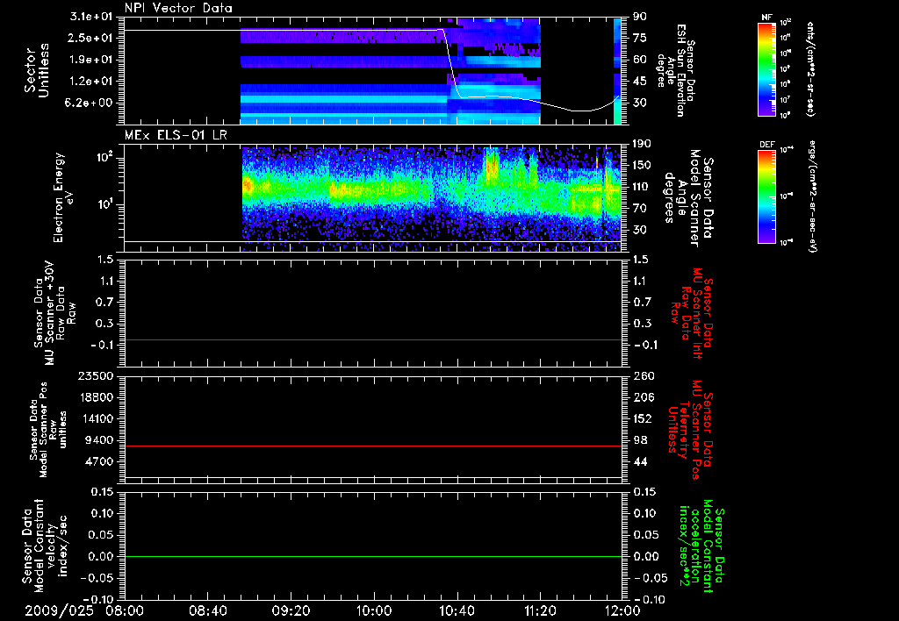Click the 10:00 time axis label
The width and height of the screenshot is (899, 621).
click(x=374, y=610)
